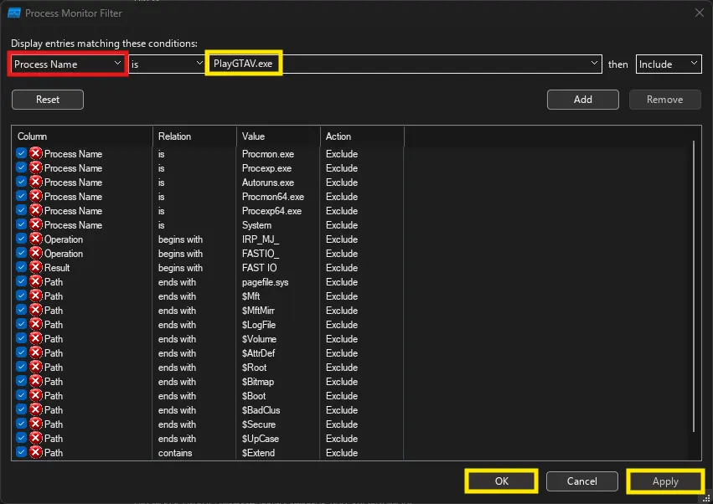The height and width of the screenshot is (504, 713).
Task: Click the red X icon in the Procexp.exe row
Action: coord(36,167)
